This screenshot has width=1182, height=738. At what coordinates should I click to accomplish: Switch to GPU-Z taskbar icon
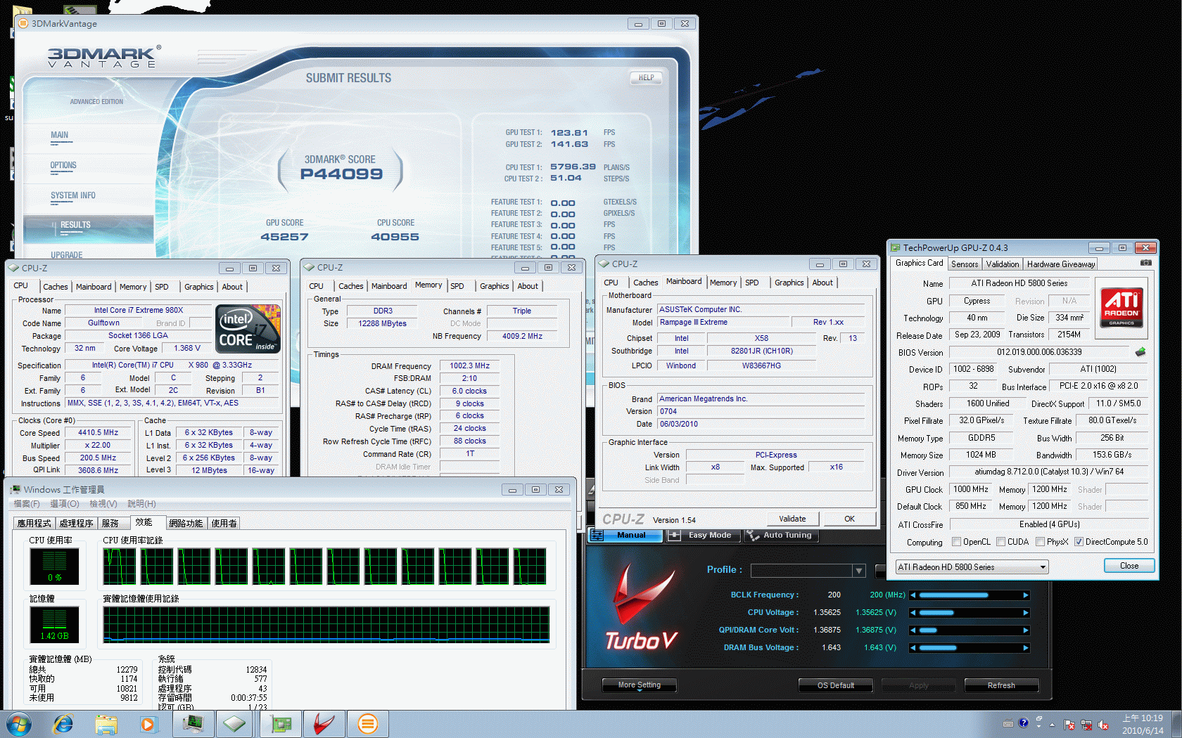pyautogui.click(x=281, y=724)
